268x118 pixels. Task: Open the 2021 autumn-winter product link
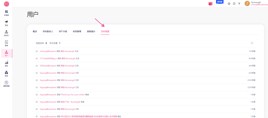[x=89, y=116]
